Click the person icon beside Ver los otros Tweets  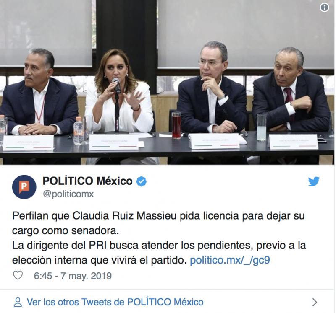tap(18, 302)
